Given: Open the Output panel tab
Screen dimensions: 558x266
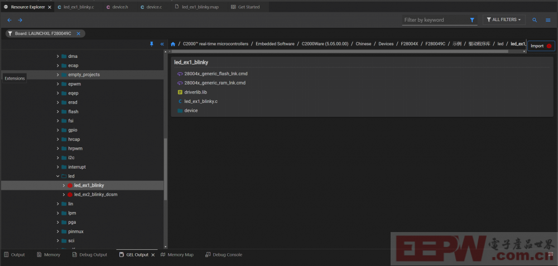Looking at the screenshot, I should click(15, 255).
